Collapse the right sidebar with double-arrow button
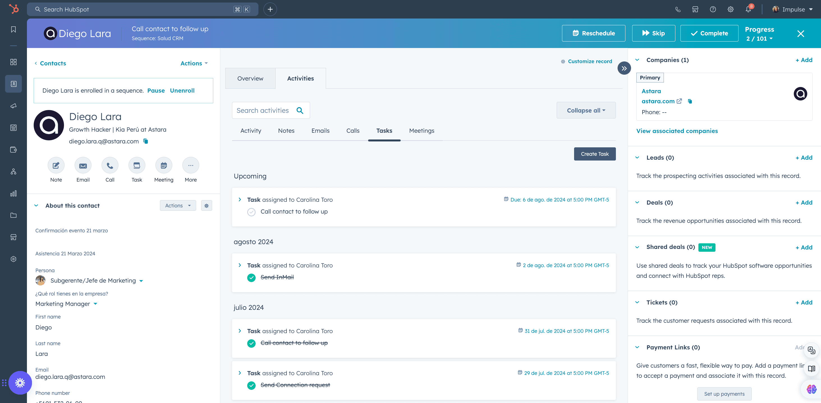 [624, 68]
